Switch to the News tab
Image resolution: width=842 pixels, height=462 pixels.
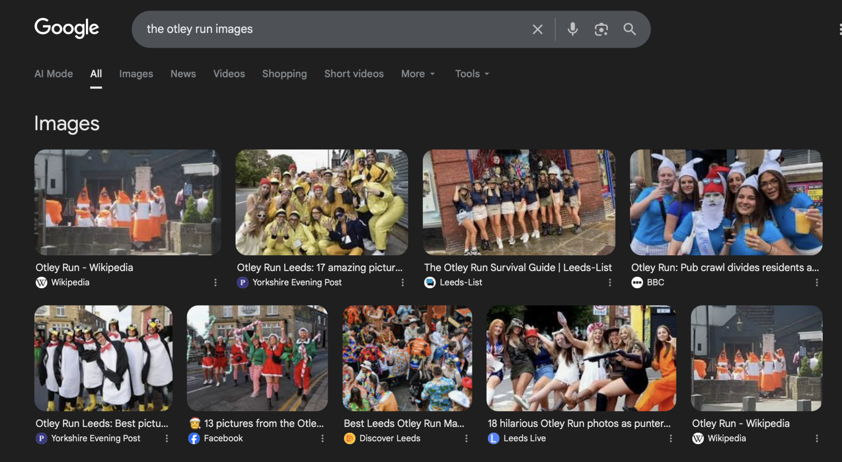pyautogui.click(x=183, y=74)
